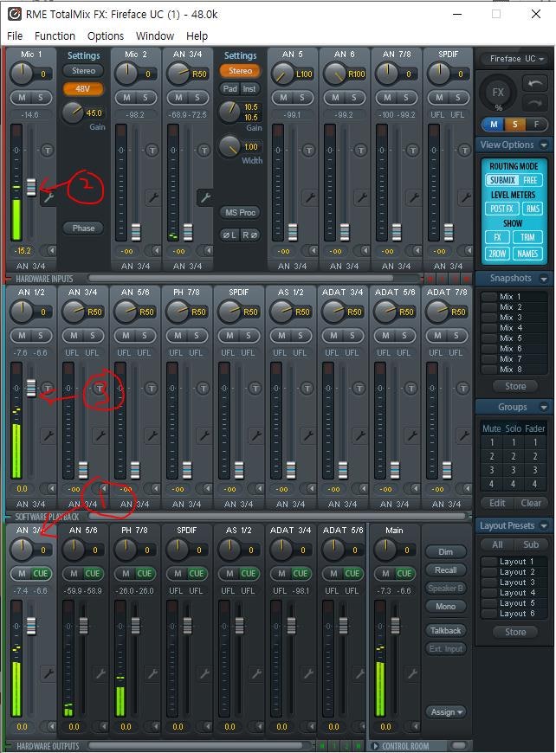Click the Clear button in the Groups panel
The width and height of the screenshot is (556, 753).
pos(531,503)
